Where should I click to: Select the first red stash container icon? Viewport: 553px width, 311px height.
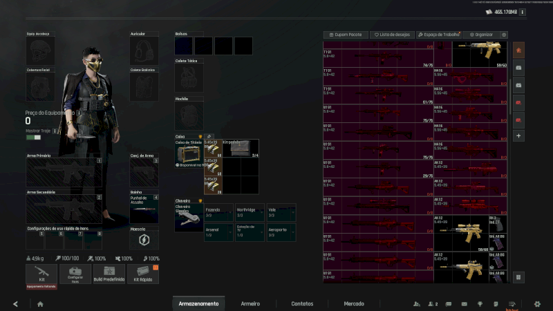pyautogui.click(x=518, y=103)
